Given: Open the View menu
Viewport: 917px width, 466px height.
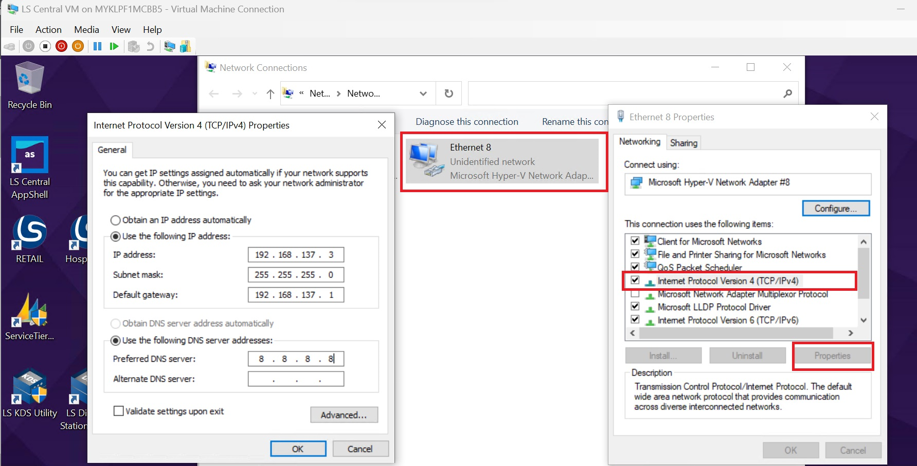Looking at the screenshot, I should pyautogui.click(x=121, y=30).
